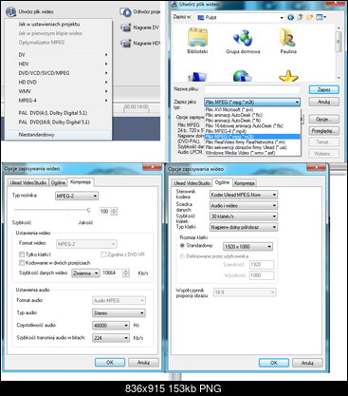
Task: Open the Zapisz w Pulpit location dropdown
Action: (x=240, y=17)
